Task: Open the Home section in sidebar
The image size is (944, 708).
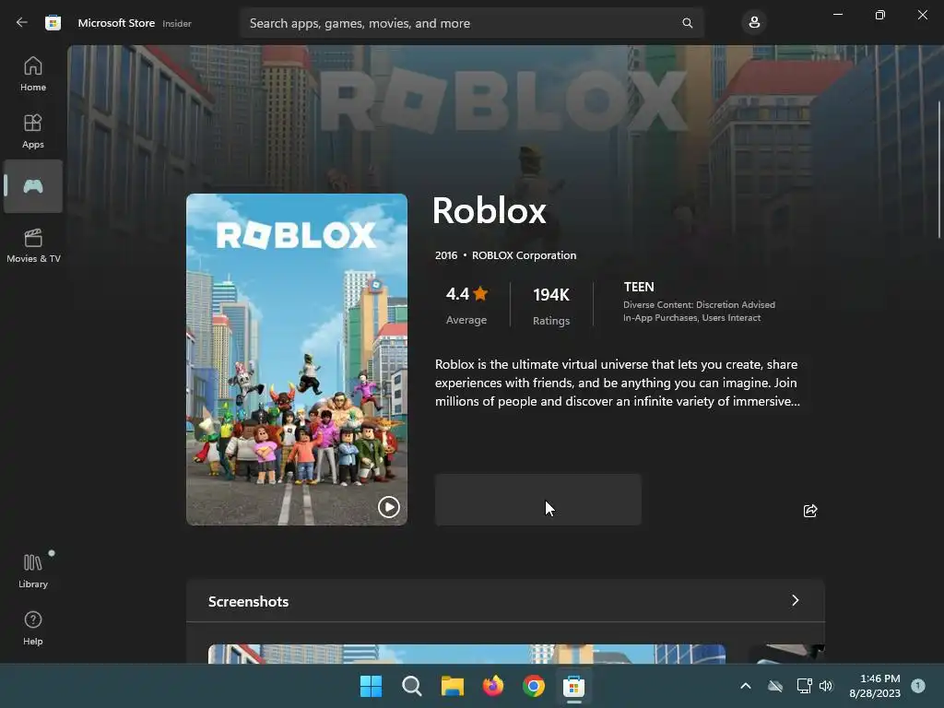Action: 33,74
